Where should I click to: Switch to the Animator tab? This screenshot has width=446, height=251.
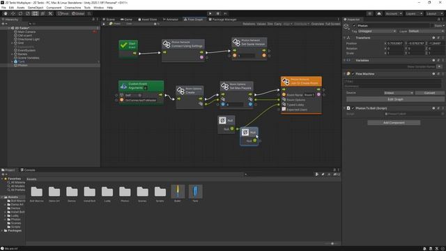pos(171,20)
